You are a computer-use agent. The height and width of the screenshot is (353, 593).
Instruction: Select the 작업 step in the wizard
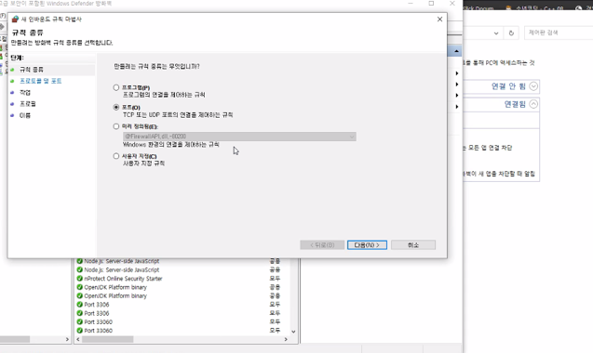(x=25, y=93)
